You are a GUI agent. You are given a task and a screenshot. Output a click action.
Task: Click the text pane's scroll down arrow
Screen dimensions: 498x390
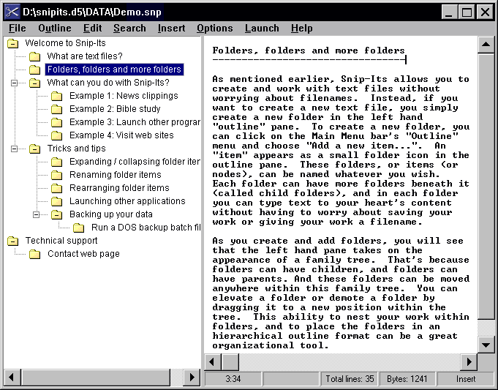point(486,345)
